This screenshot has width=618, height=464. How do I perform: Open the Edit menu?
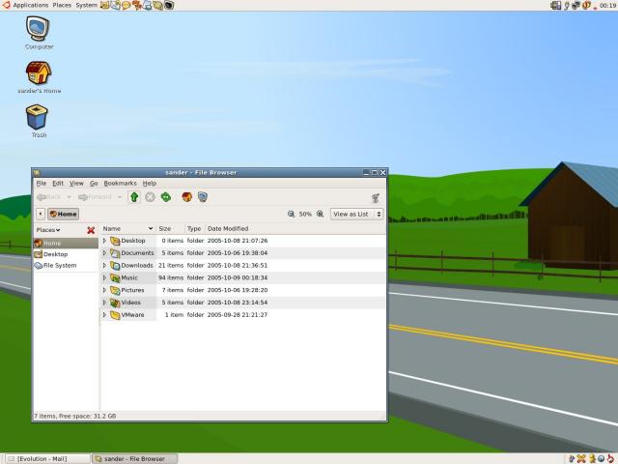coord(58,184)
